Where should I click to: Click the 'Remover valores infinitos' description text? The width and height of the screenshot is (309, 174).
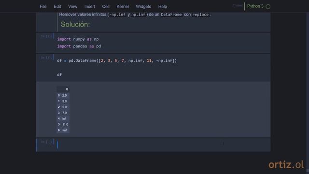click(x=135, y=14)
